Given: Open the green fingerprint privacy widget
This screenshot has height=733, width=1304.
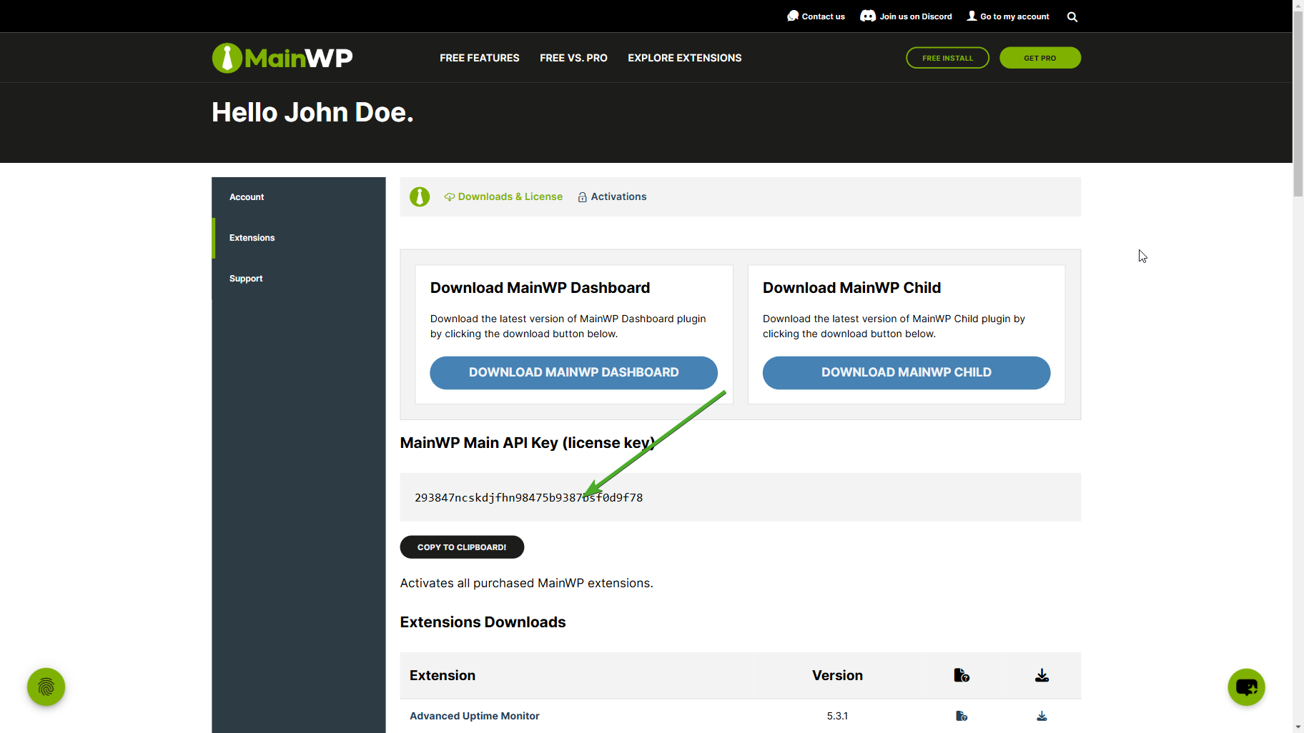Looking at the screenshot, I should (x=46, y=687).
